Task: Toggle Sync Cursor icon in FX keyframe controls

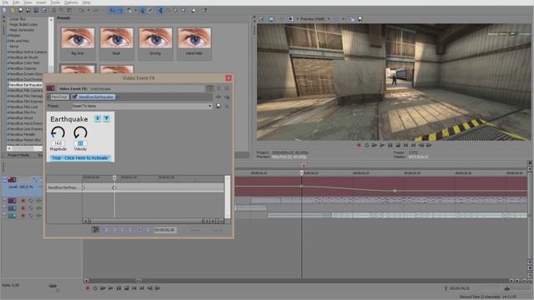Action: (96, 230)
